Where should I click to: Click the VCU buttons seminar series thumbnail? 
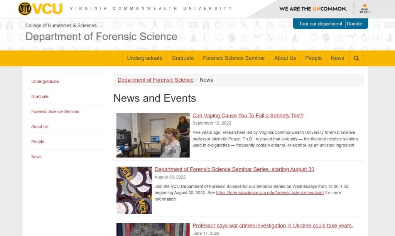tap(133, 190)
